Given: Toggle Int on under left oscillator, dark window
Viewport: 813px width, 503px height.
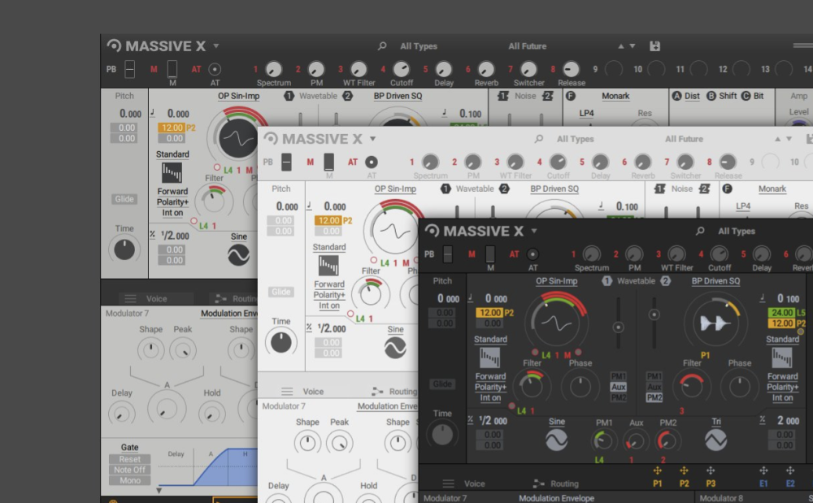Looking at the screenshot, I should click(x=490, y=398).
